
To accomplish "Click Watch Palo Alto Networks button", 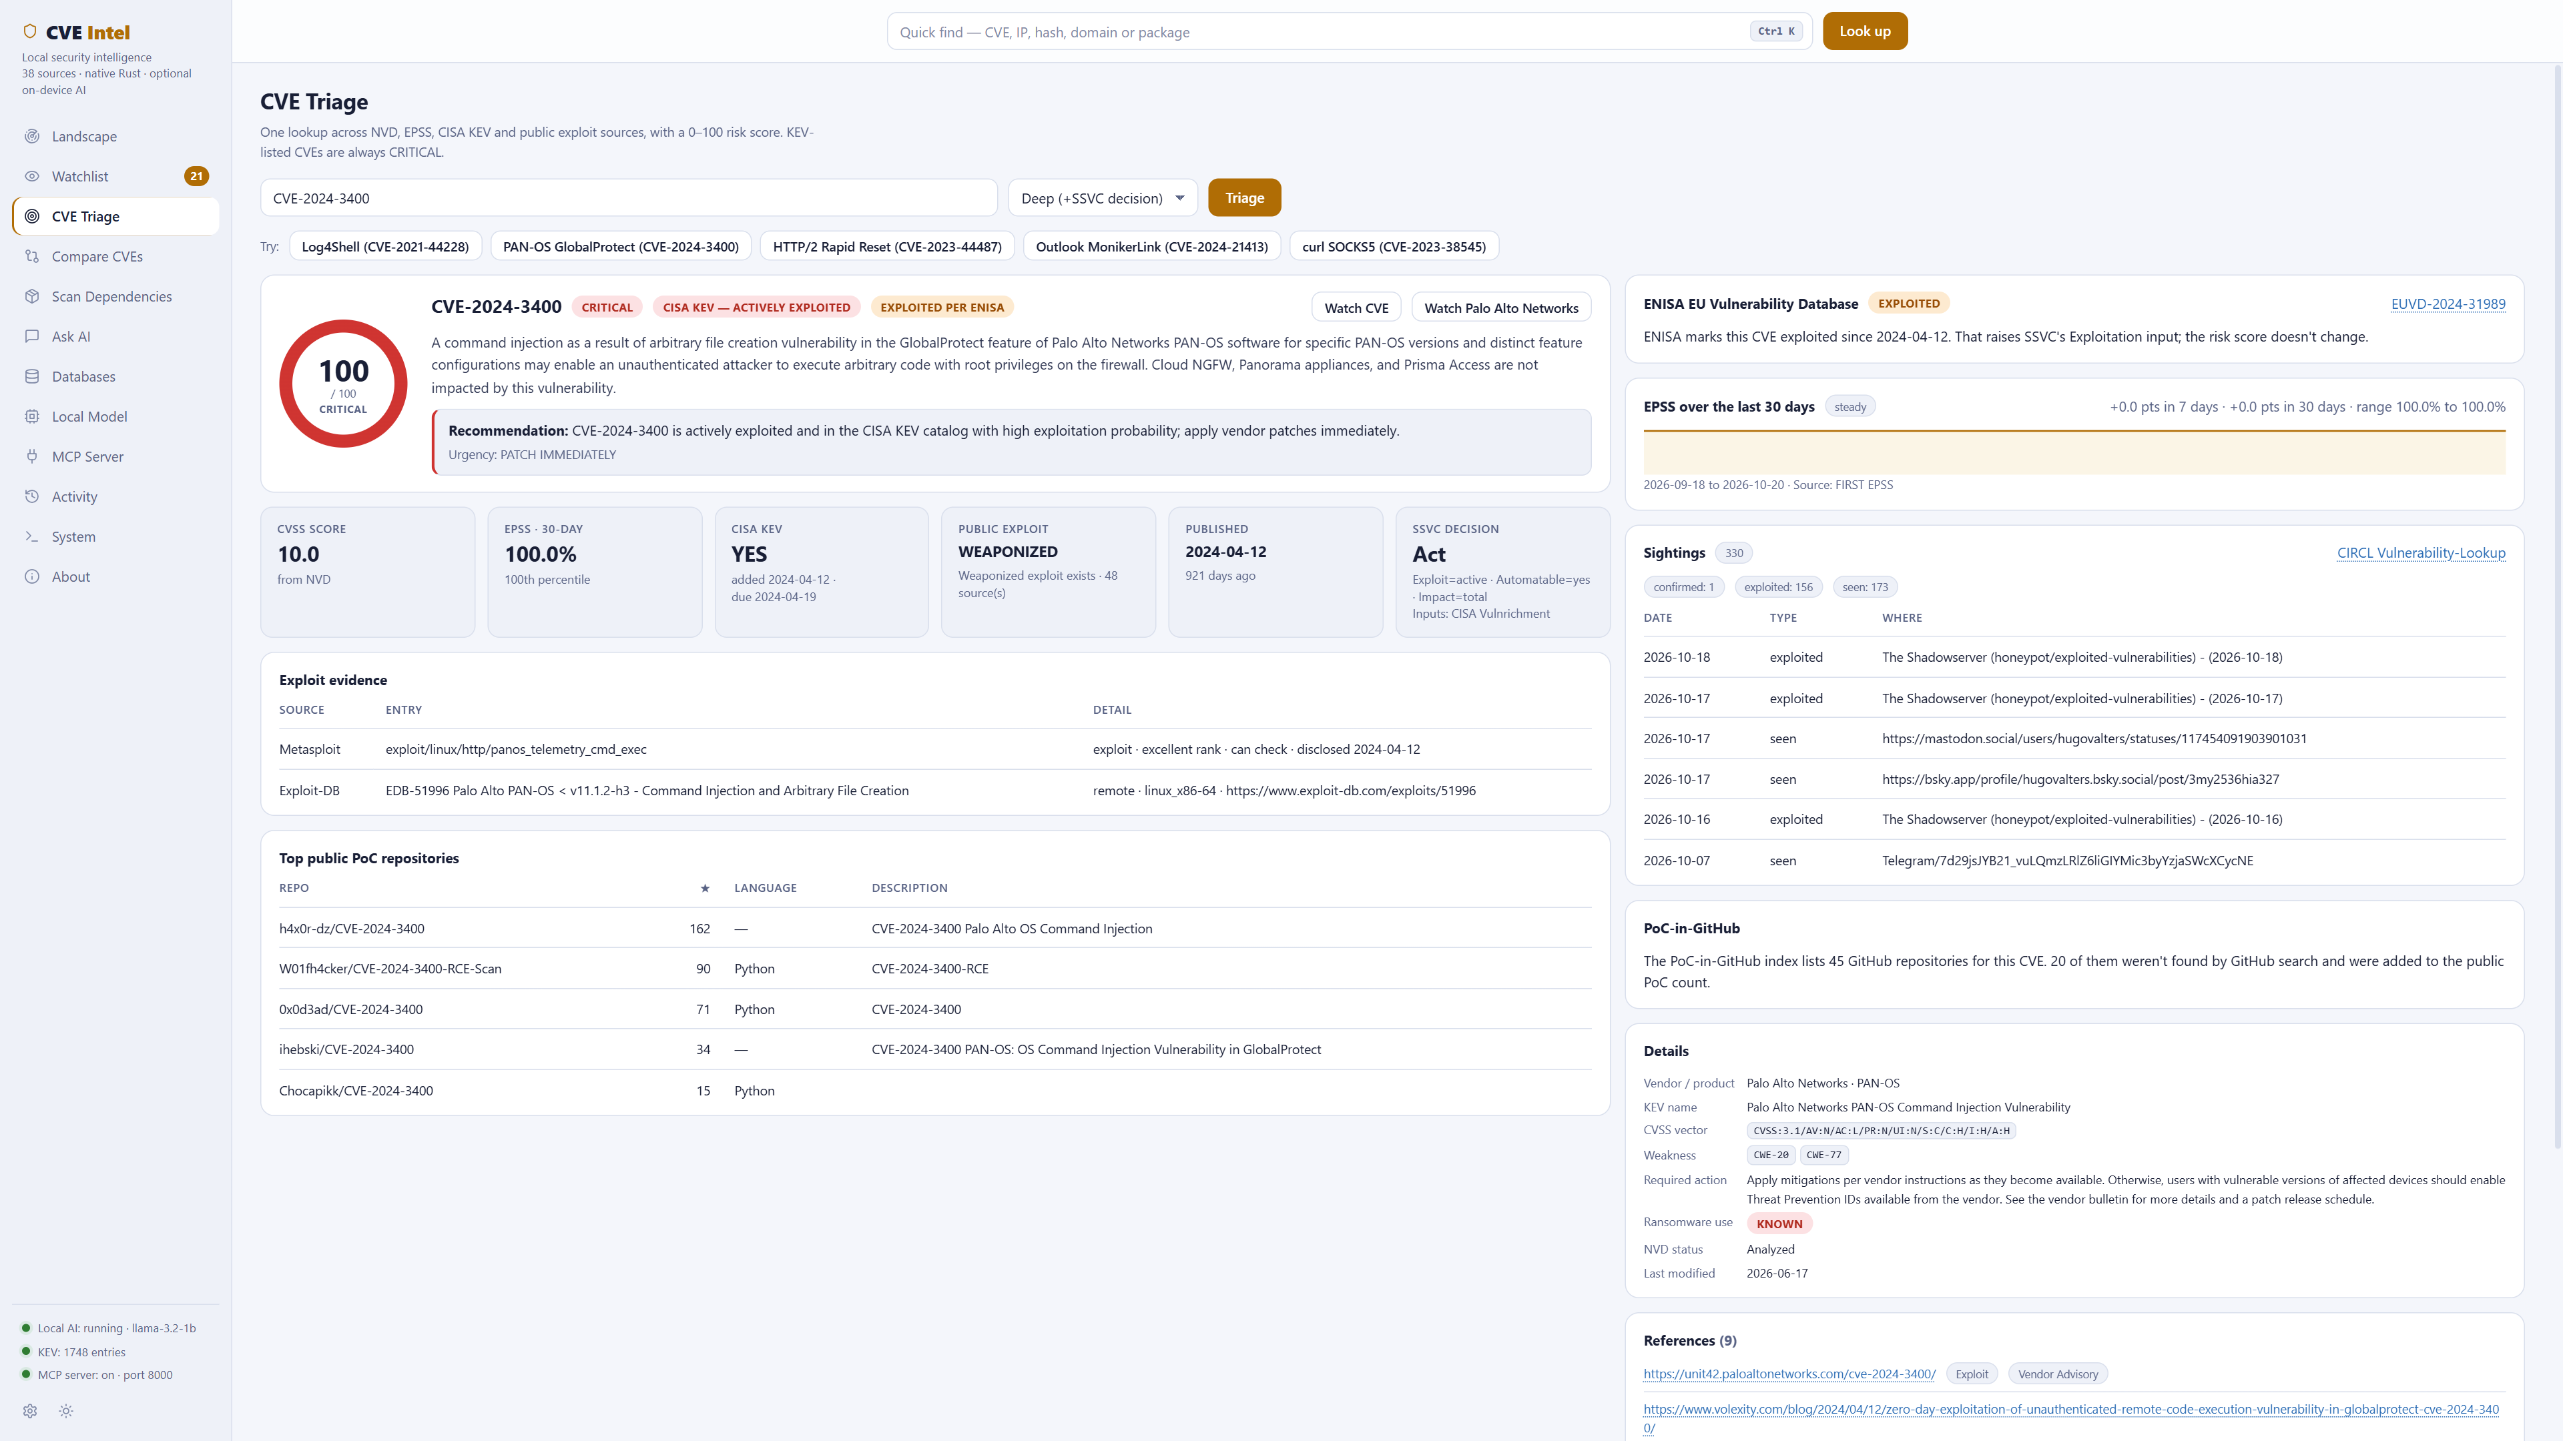I will click(1500, 308).
